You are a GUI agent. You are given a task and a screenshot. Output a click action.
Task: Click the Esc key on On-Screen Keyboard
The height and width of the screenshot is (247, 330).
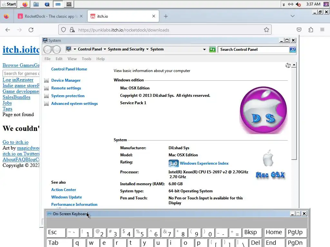pyautogui.click(x=56, y=233)
